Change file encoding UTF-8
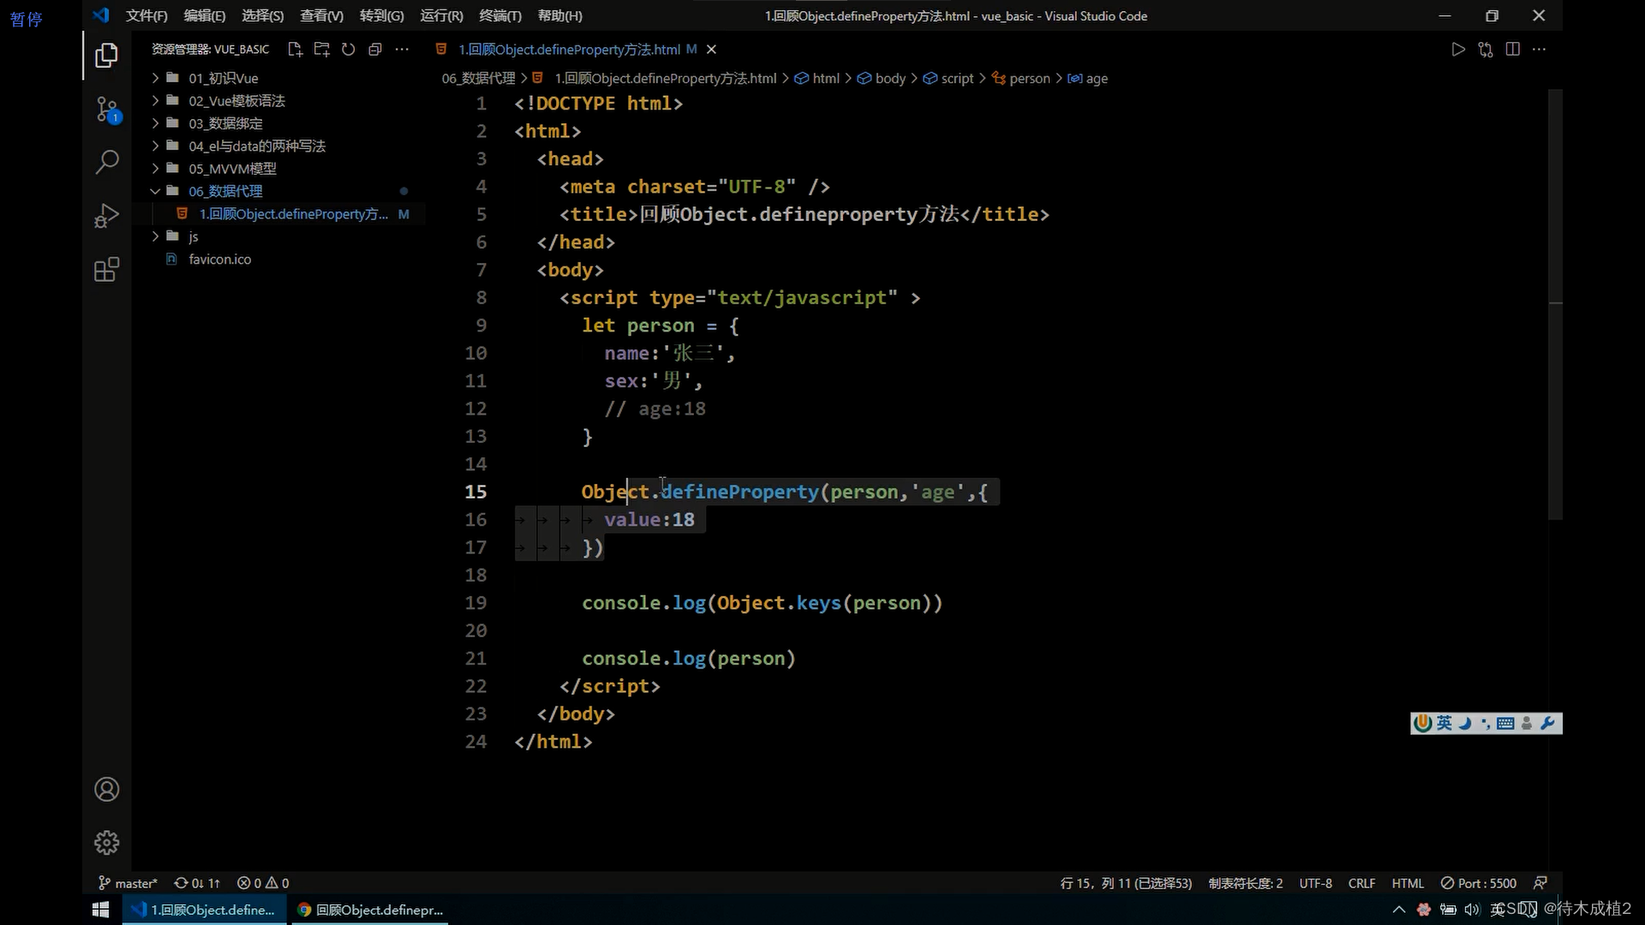Image resolution: width=1645 pixels, height=925 pixels. tap(1316, 883)
